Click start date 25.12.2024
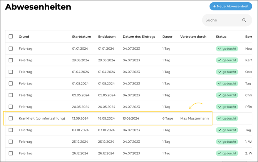The width and height of the screenshot is (258, 162). coord(80,142)
